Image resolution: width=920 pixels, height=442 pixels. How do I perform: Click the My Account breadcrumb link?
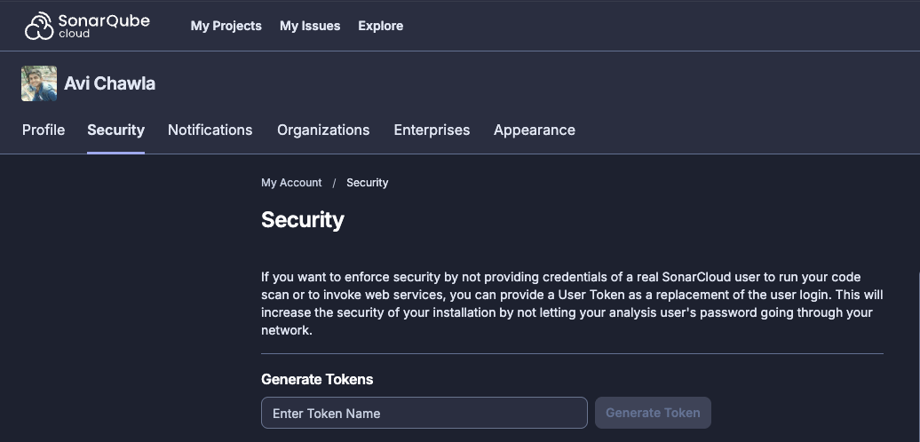(291, 183)
